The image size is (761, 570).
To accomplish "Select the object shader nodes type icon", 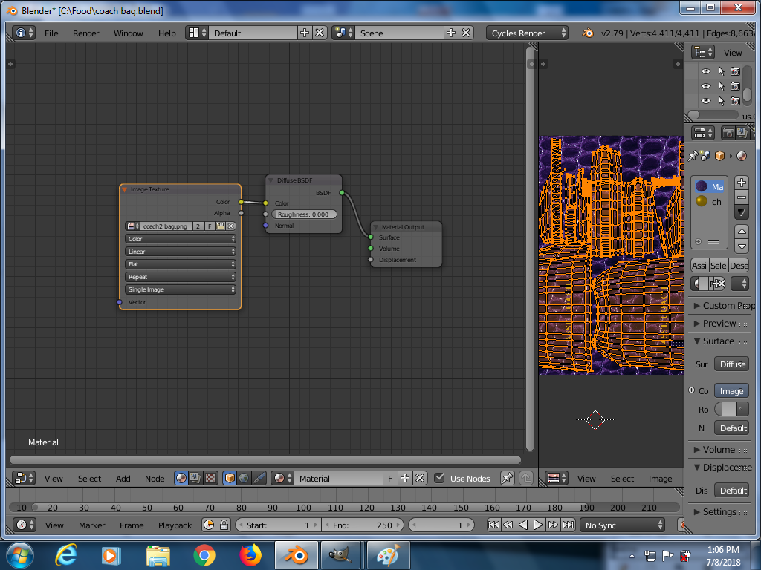I will 230,479.
